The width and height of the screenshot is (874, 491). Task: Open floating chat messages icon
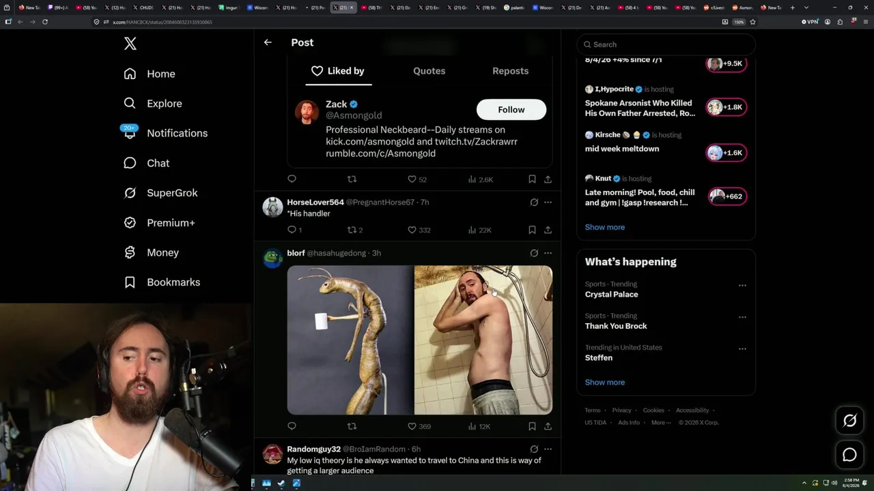click(849, 455)
